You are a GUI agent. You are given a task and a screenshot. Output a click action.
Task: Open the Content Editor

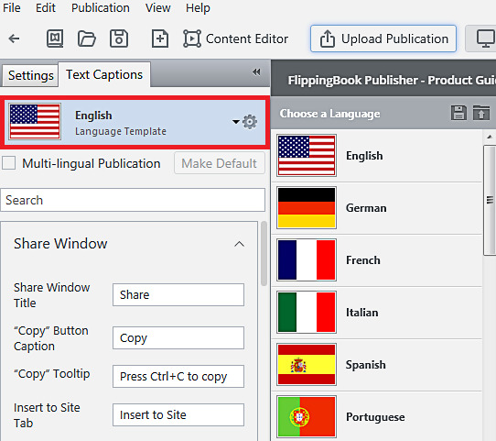pyautogui.click(x=236, y=39)
